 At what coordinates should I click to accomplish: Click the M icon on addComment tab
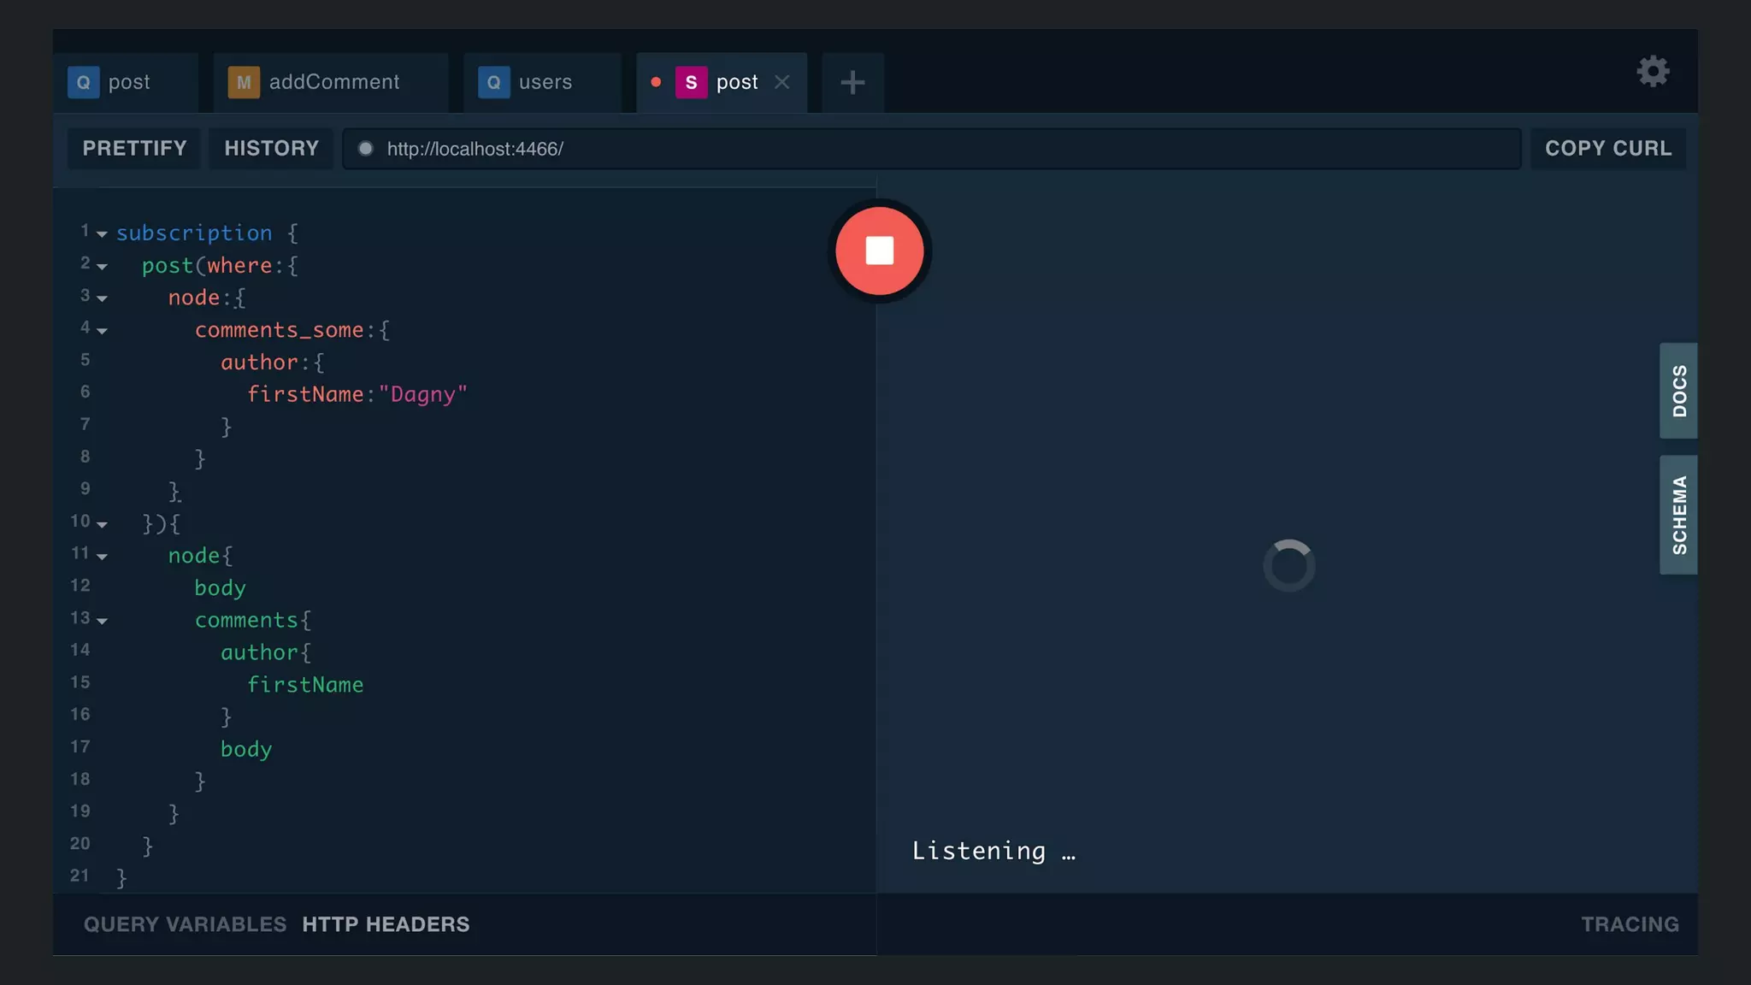click(244, 82)
